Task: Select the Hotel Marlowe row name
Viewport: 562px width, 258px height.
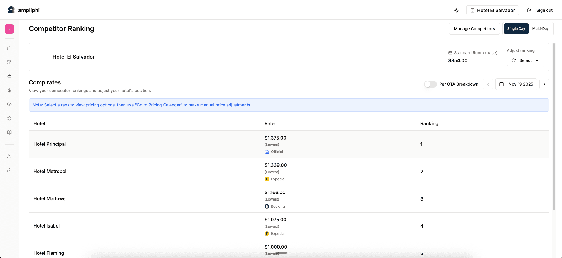Action: [x=50, y=199]
